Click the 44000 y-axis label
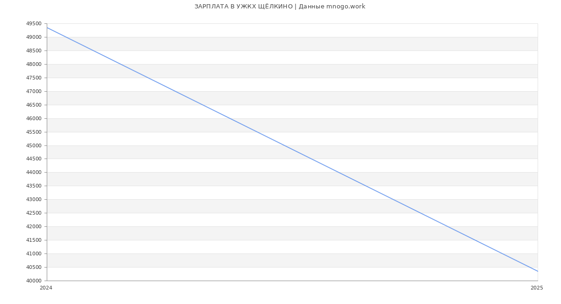Image resolution: width=561 pixels, height=304 pixels. [34, 173]
